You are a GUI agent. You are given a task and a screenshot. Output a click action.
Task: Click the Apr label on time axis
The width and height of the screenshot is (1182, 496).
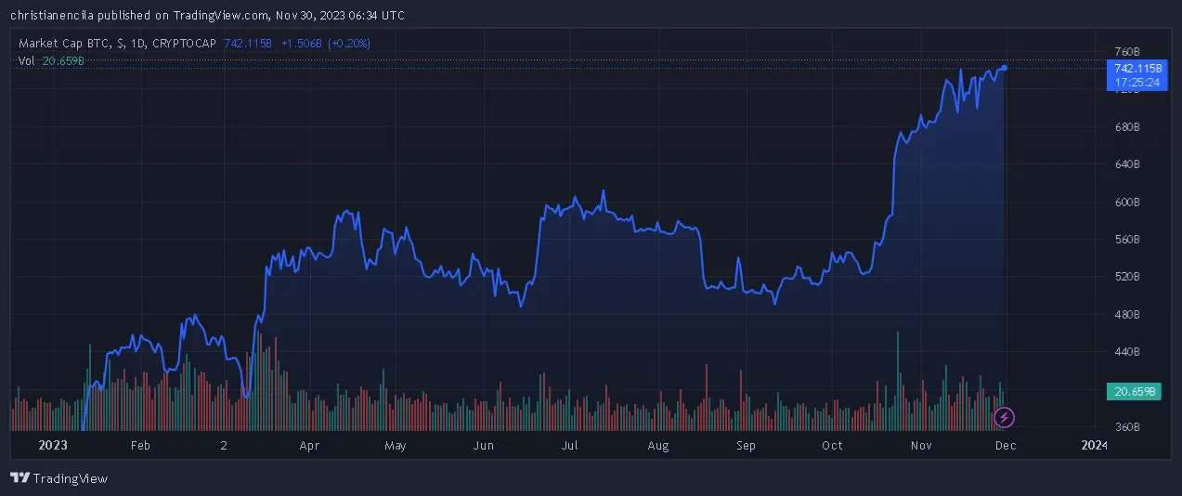tap(309, 446)
